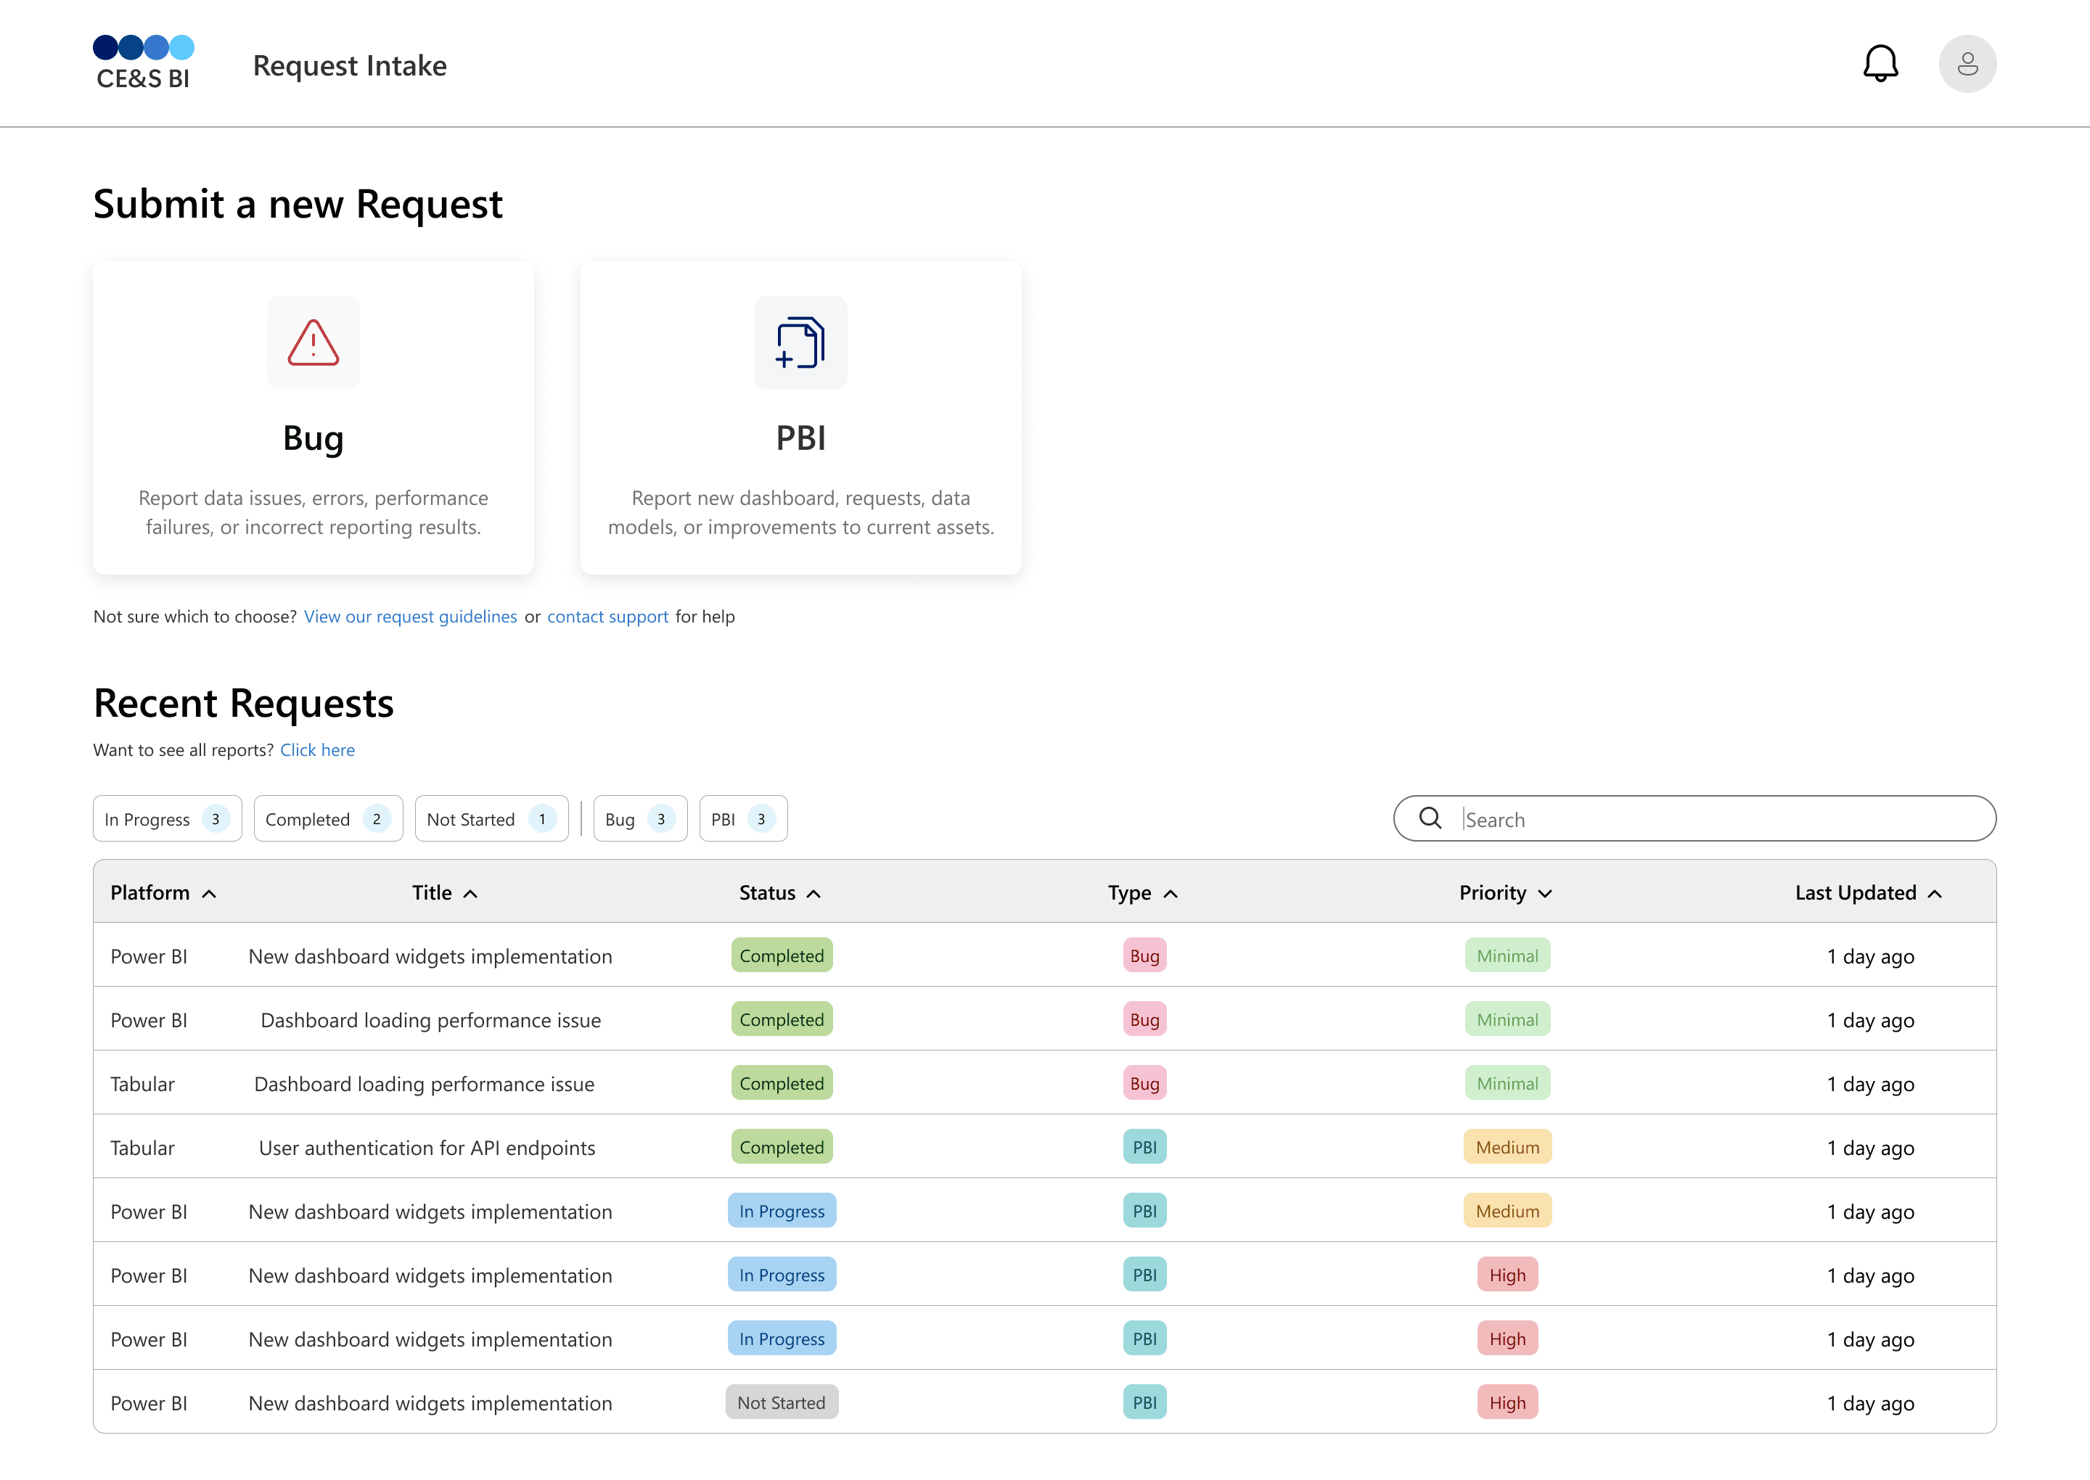Click the Not Started status badge
The width and height of the screenshot is (2090, 1480).
(x=781, y=1402)
